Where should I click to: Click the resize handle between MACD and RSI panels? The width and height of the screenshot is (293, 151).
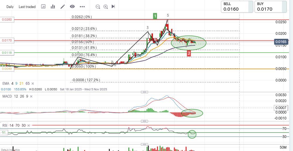click(x=145, y=121)
